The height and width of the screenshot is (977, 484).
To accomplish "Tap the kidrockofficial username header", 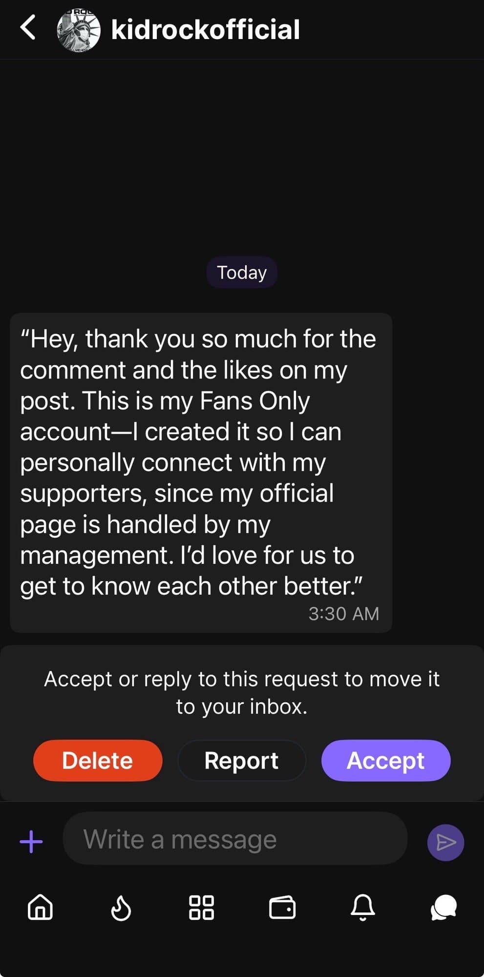I will 205,30.
